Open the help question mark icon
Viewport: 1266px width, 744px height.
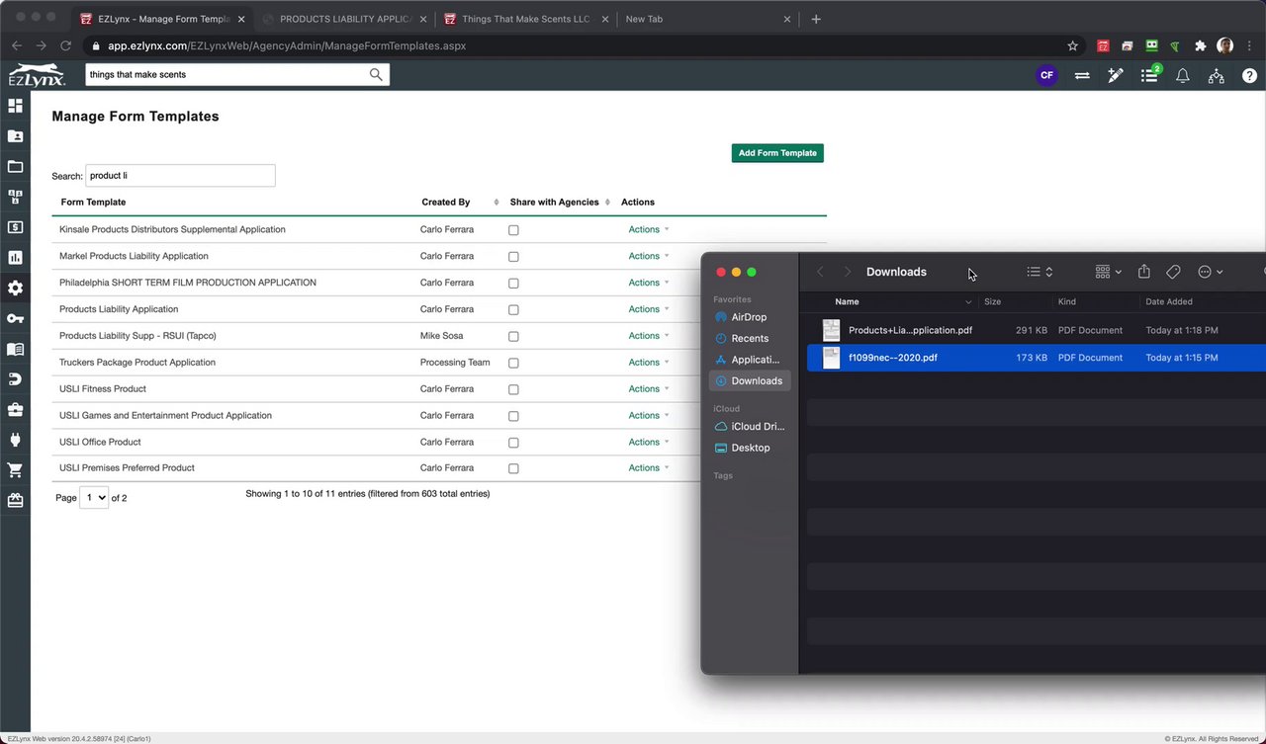point(1249,75)
